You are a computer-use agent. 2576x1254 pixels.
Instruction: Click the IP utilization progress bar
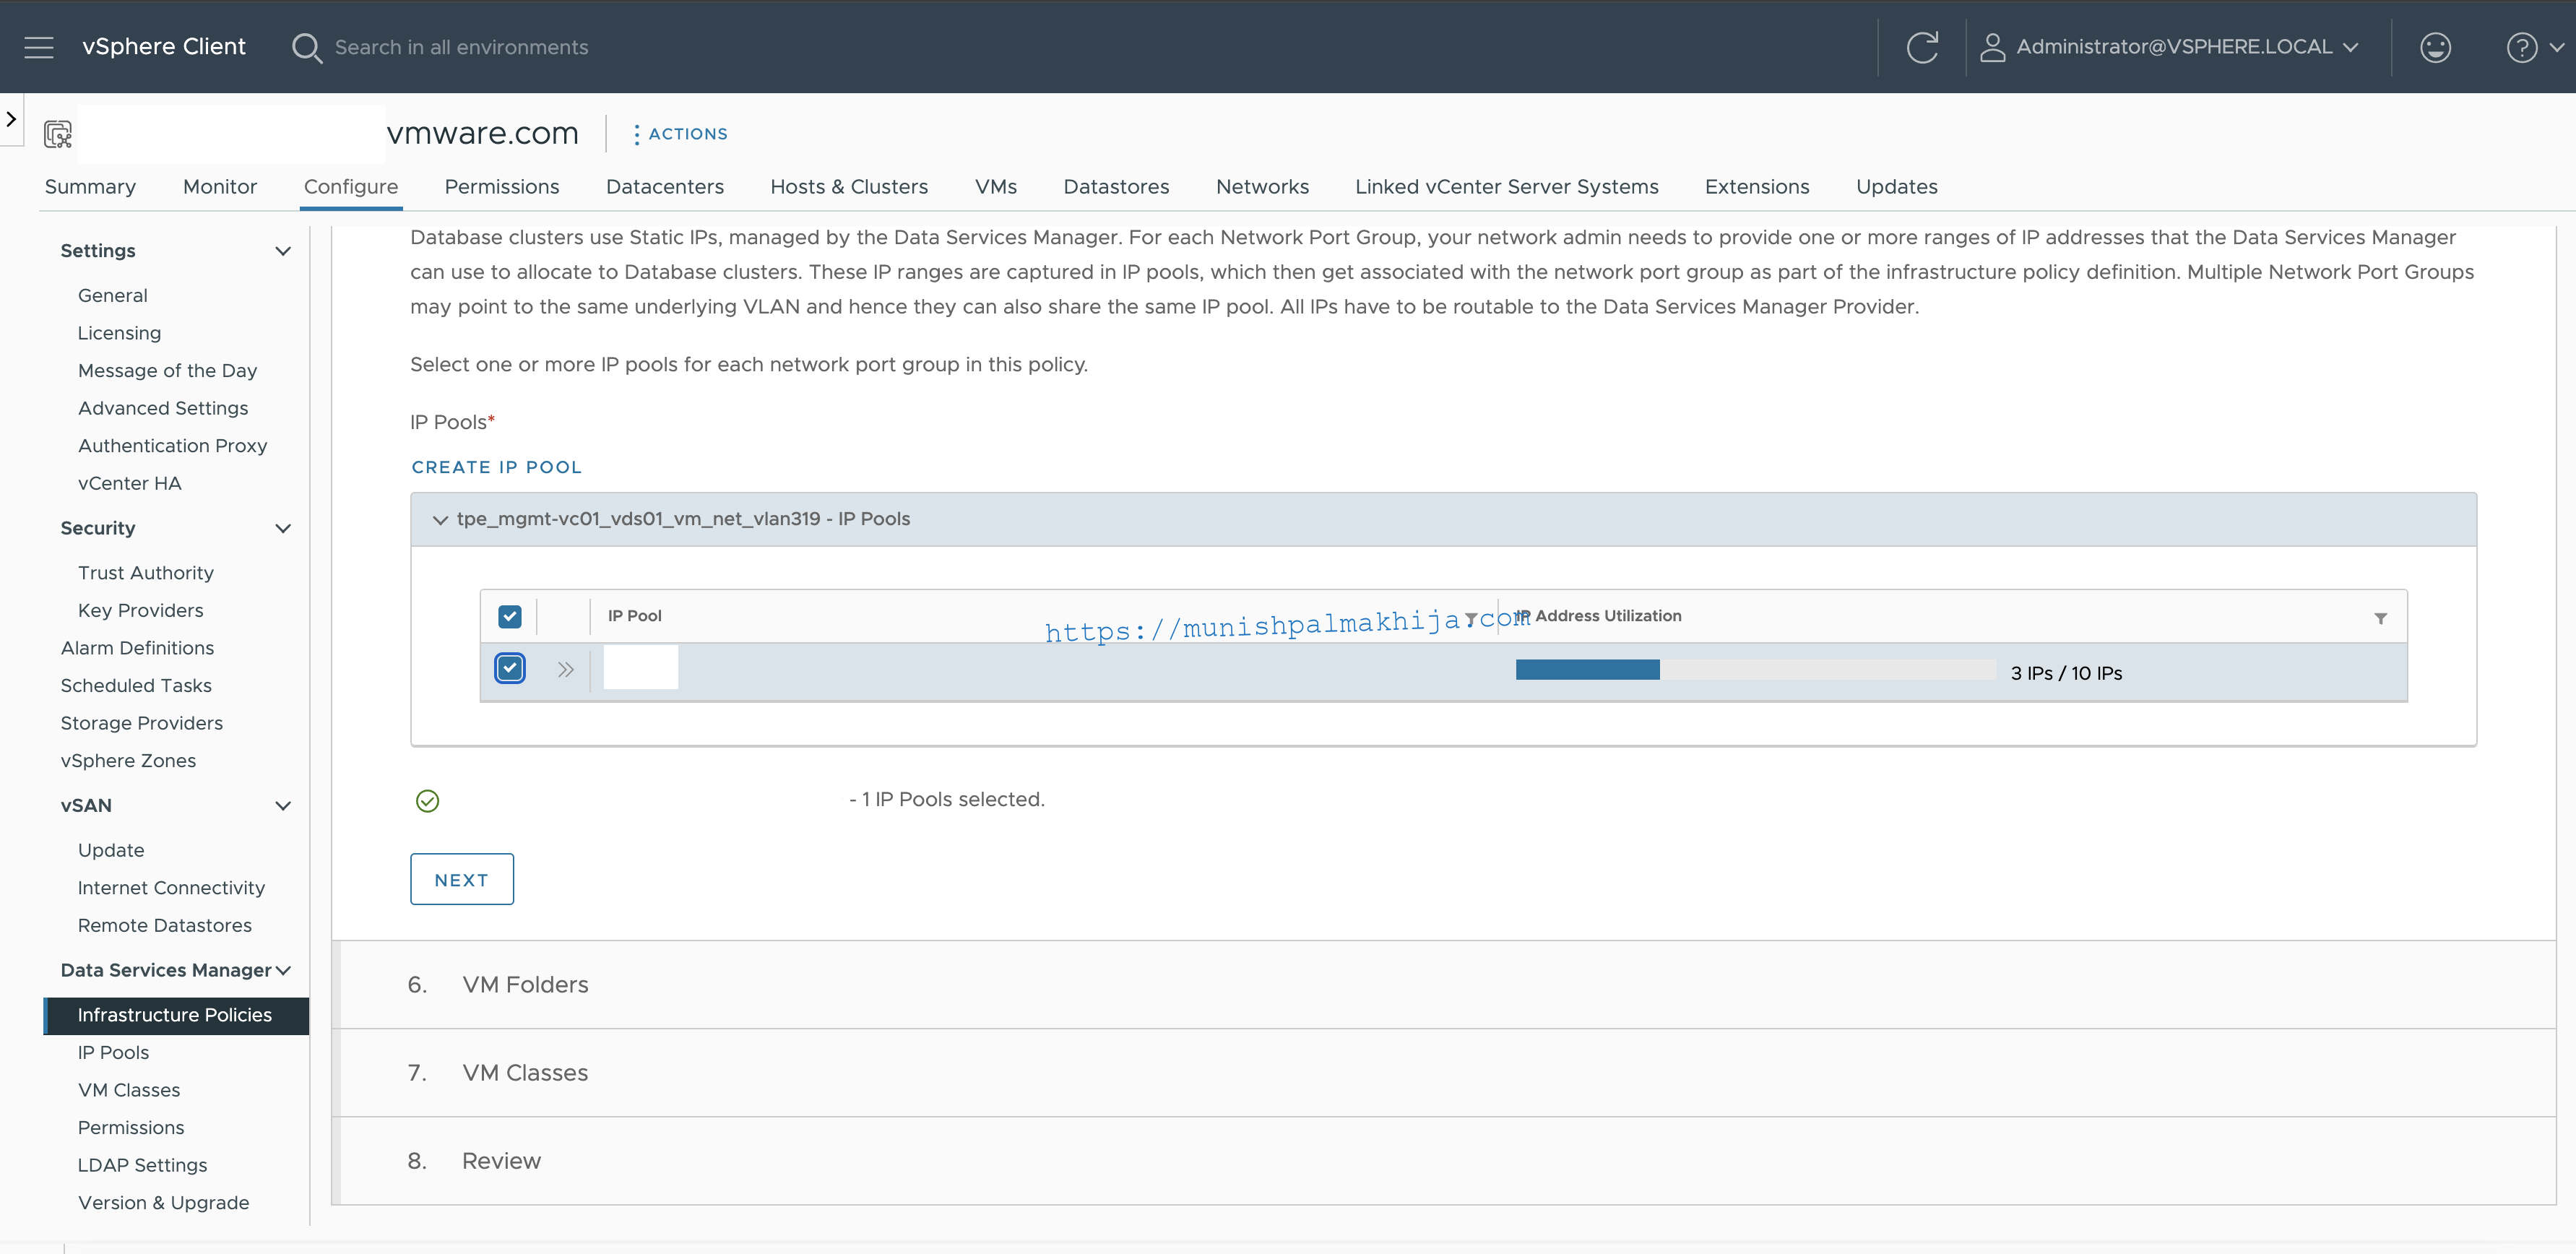point(1755,670)
